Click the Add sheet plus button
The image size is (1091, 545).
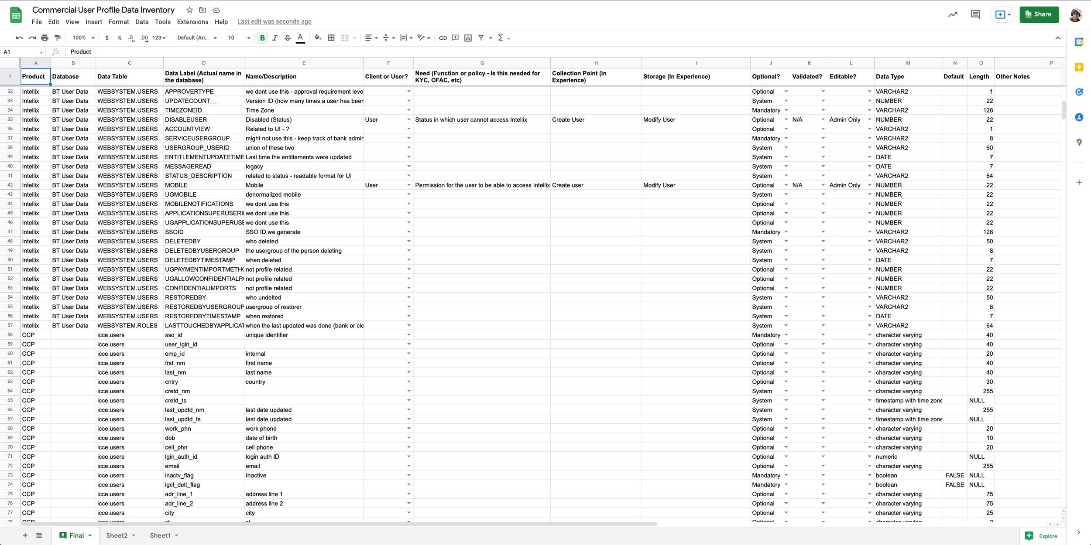pos(25,535)
